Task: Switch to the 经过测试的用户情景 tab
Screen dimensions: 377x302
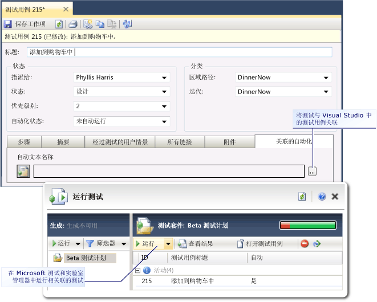Action: (120, 142)
